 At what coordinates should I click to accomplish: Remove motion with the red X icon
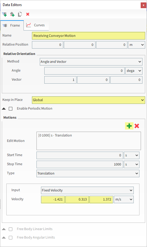click(137, 126)
